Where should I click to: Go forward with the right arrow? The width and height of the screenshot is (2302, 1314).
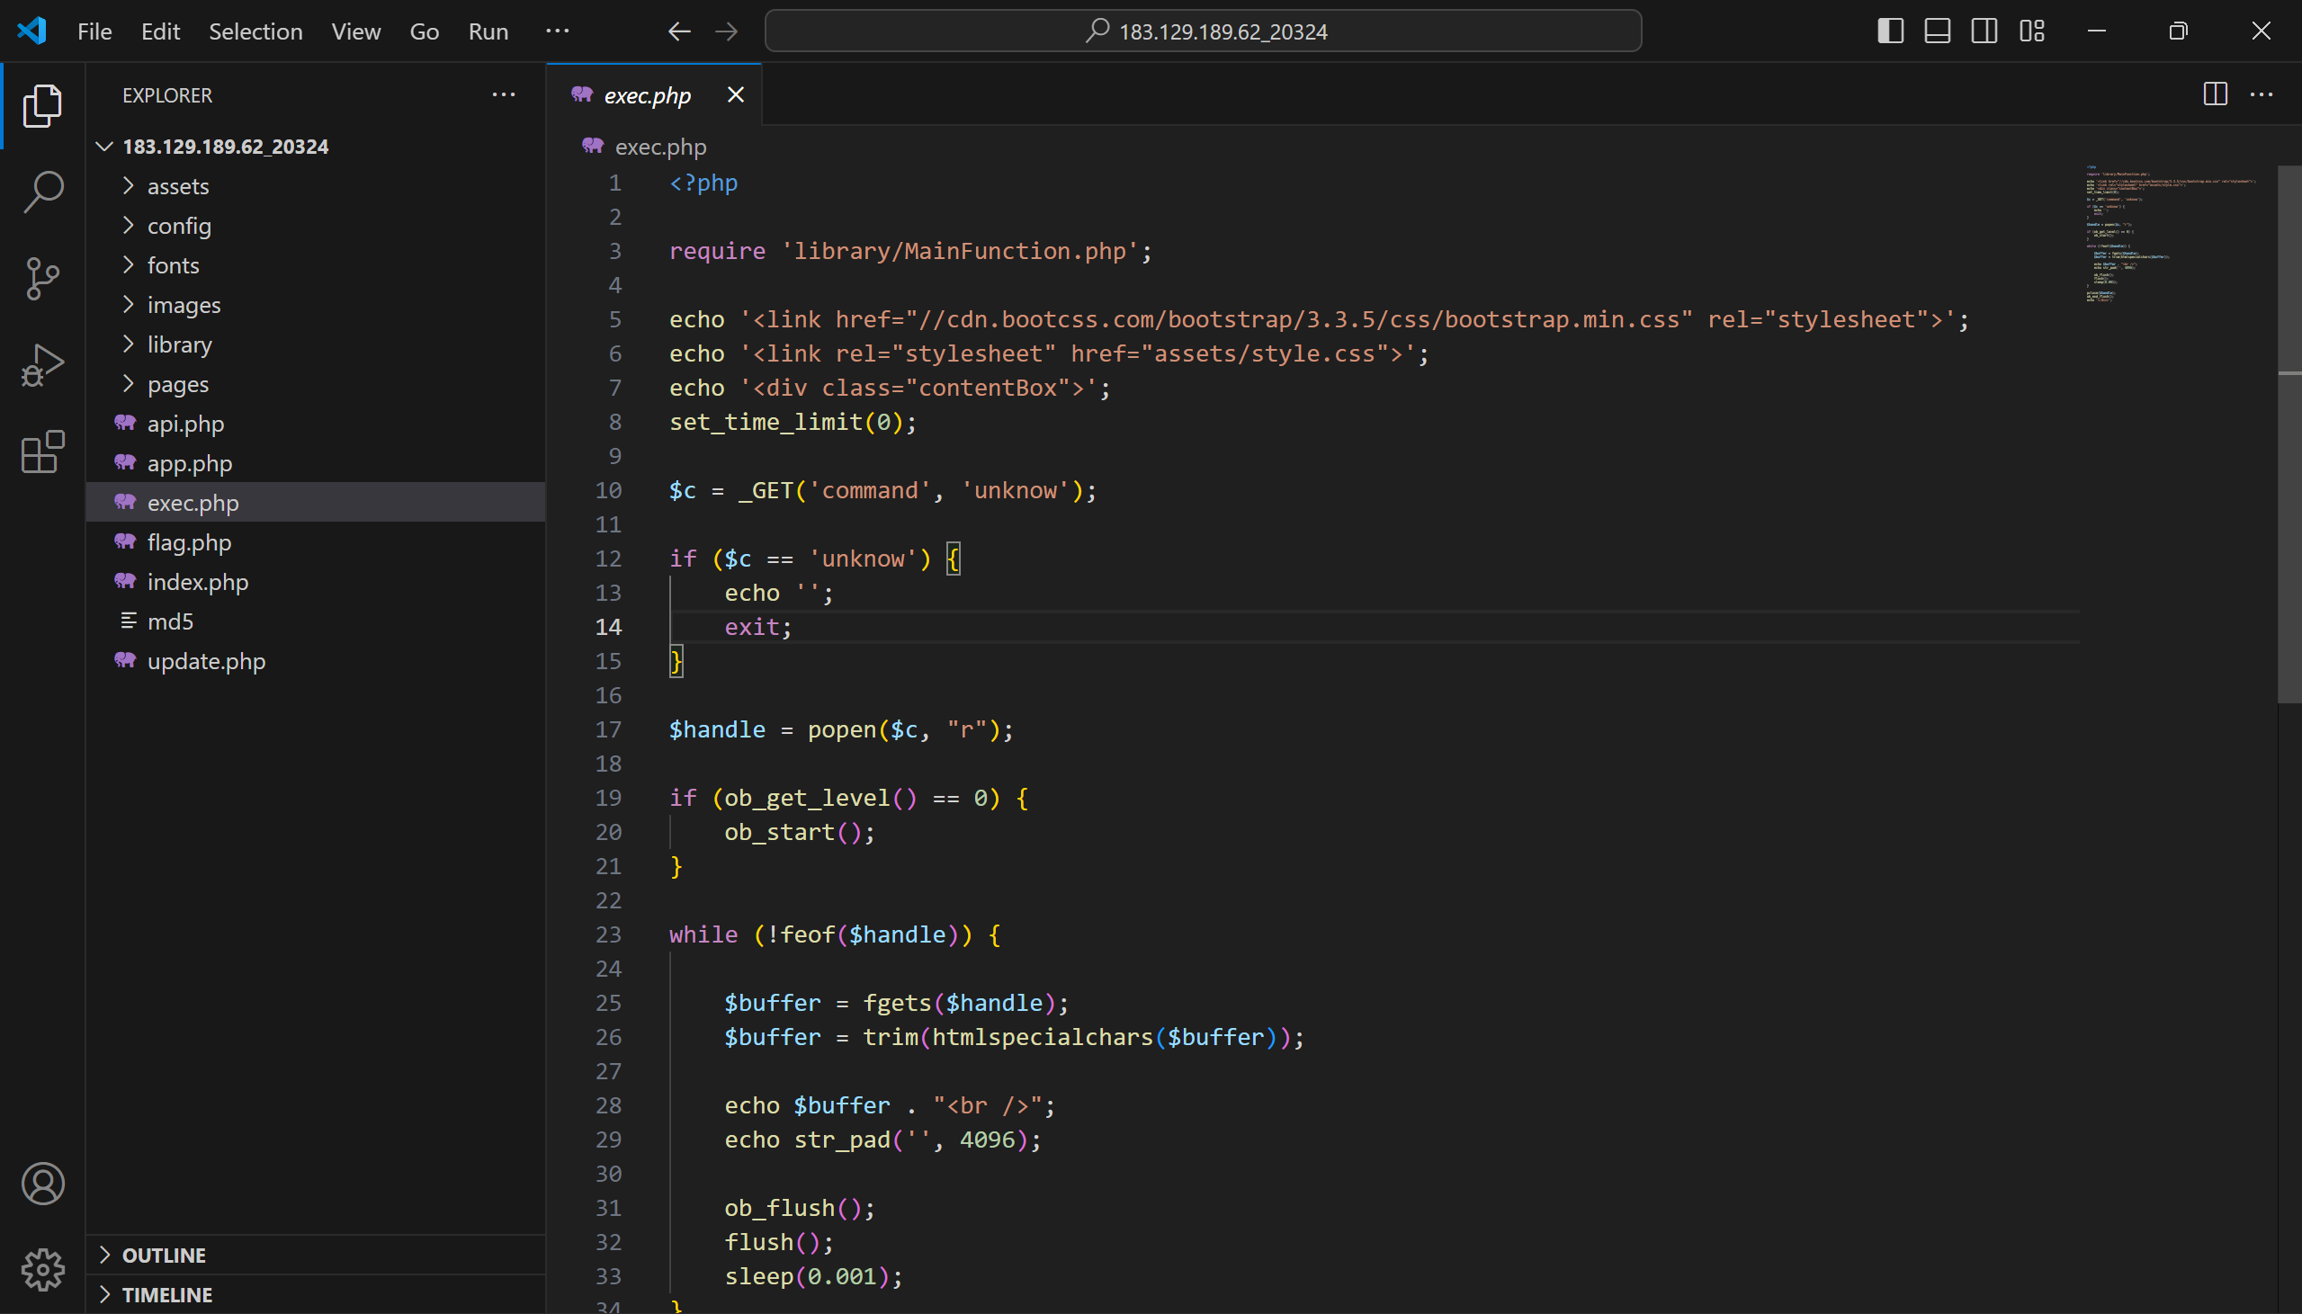727,31
